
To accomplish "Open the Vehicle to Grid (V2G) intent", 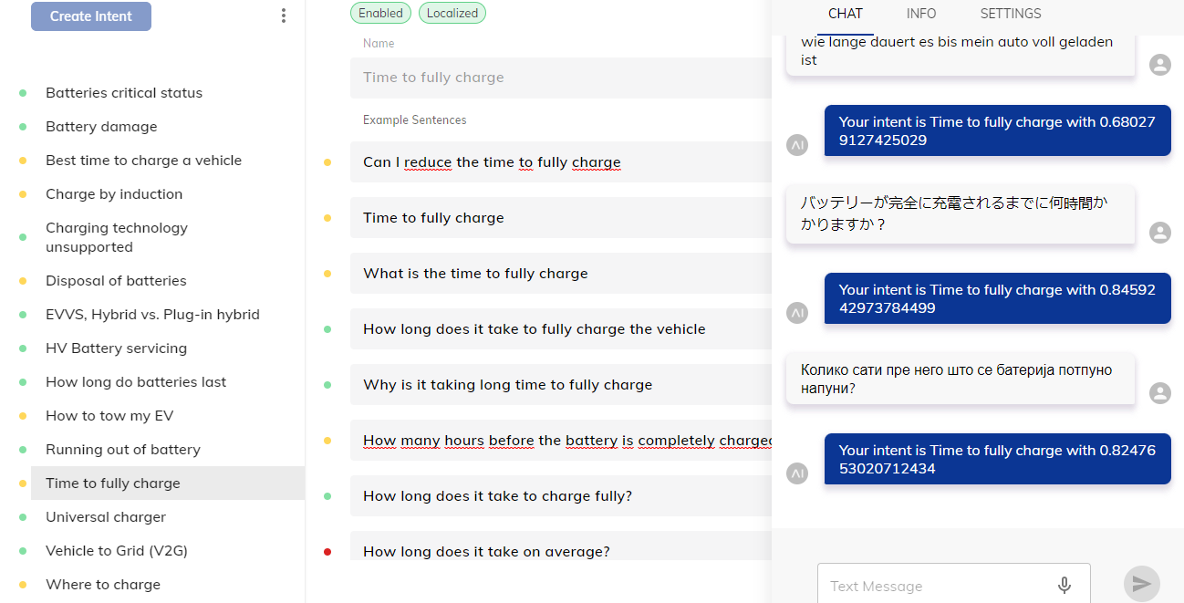I will pyautogui.click(x=117, y=551).
